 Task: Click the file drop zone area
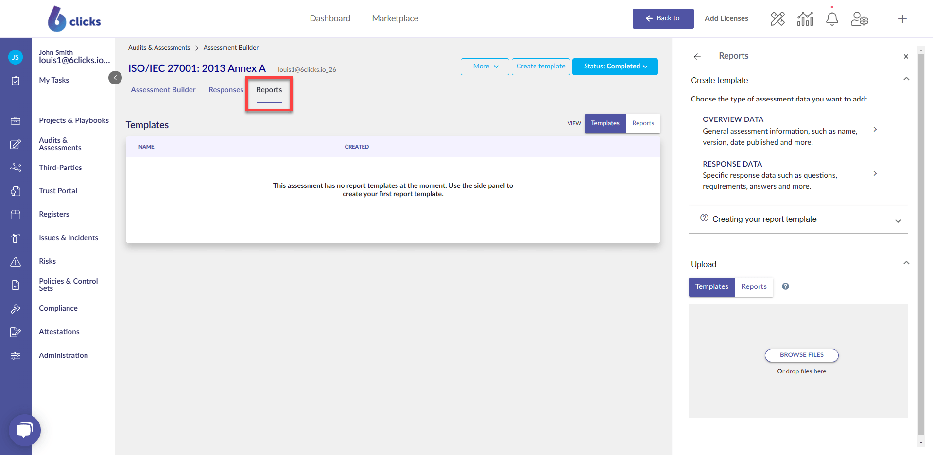(798, 361)
